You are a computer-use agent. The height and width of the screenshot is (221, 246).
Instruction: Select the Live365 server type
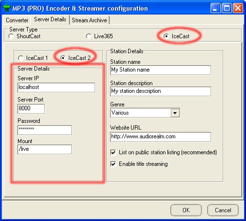click(89, 36)
